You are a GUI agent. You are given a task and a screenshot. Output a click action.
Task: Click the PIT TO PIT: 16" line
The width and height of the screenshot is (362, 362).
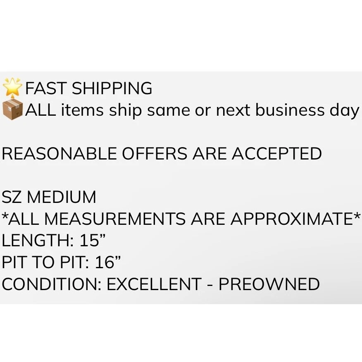[x=62, y=262]
